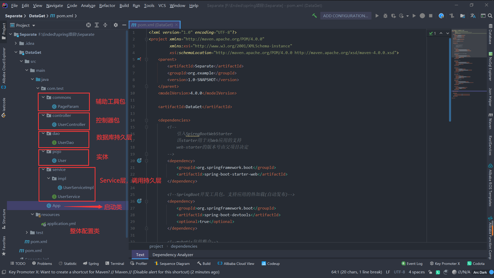Viewport: 494px width, 278px height.
Task: Open Project view dropdown selector
Action: (x=23, y=25)
